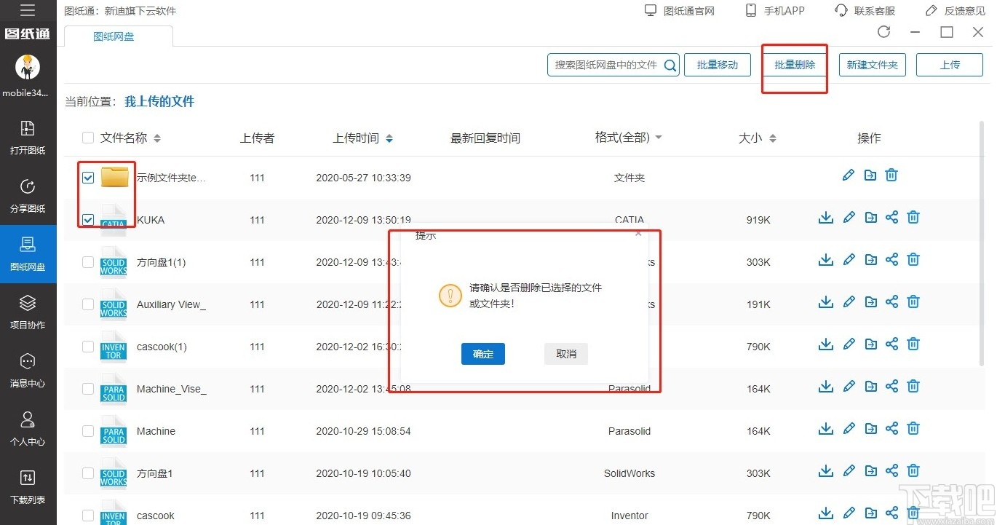Sort files by 大小

click(x=757, y=137)
